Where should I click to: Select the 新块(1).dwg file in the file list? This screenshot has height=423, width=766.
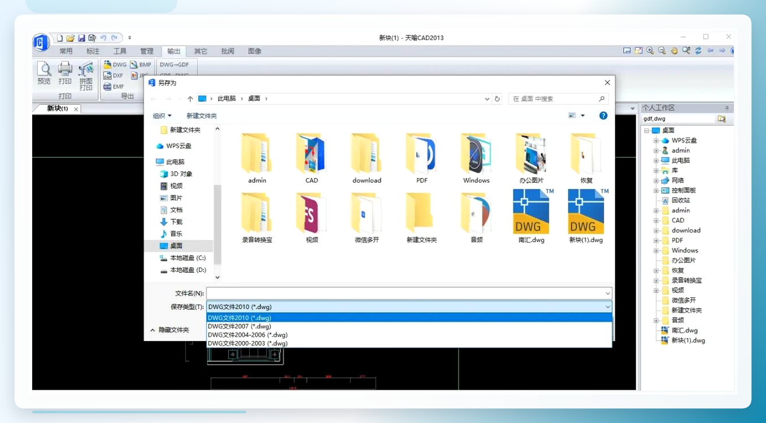(x=586, y=216)
